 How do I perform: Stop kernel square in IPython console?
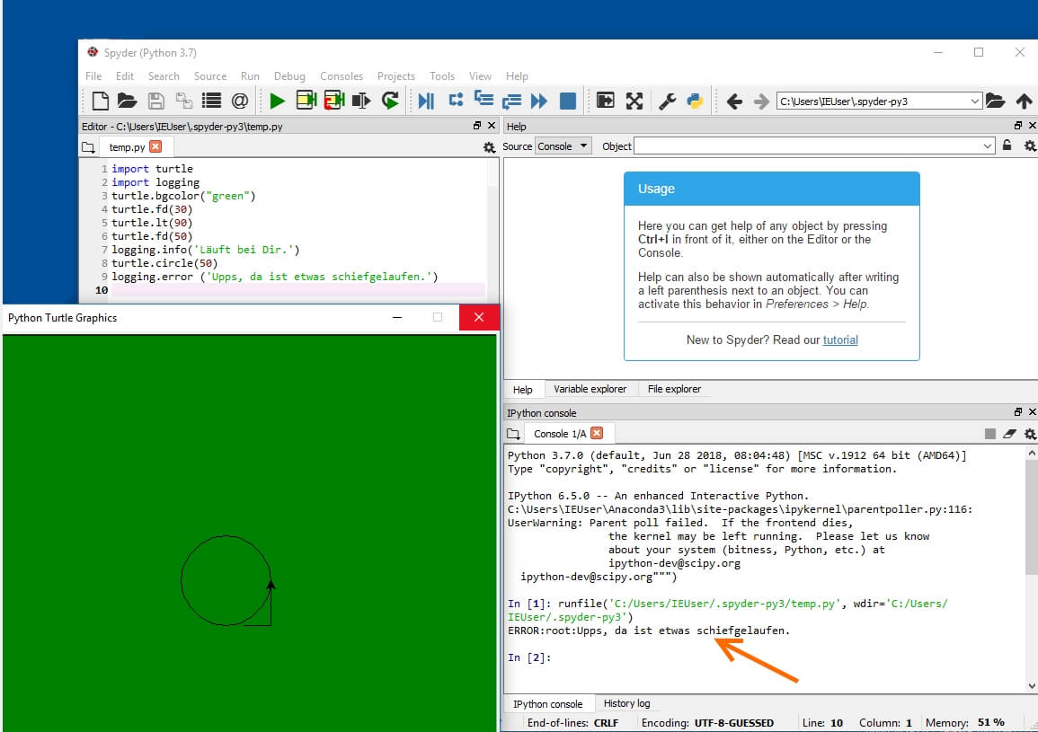tap(989, 434)
